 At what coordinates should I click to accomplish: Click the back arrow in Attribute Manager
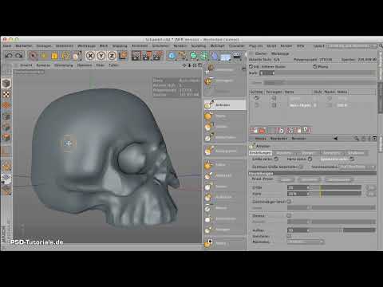coord(336,139)
